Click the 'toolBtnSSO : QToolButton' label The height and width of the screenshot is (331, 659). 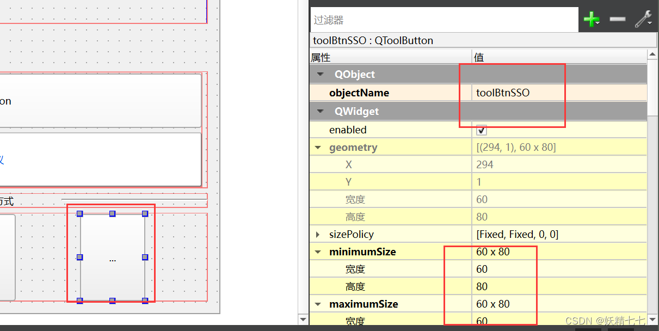pos(373,40)
